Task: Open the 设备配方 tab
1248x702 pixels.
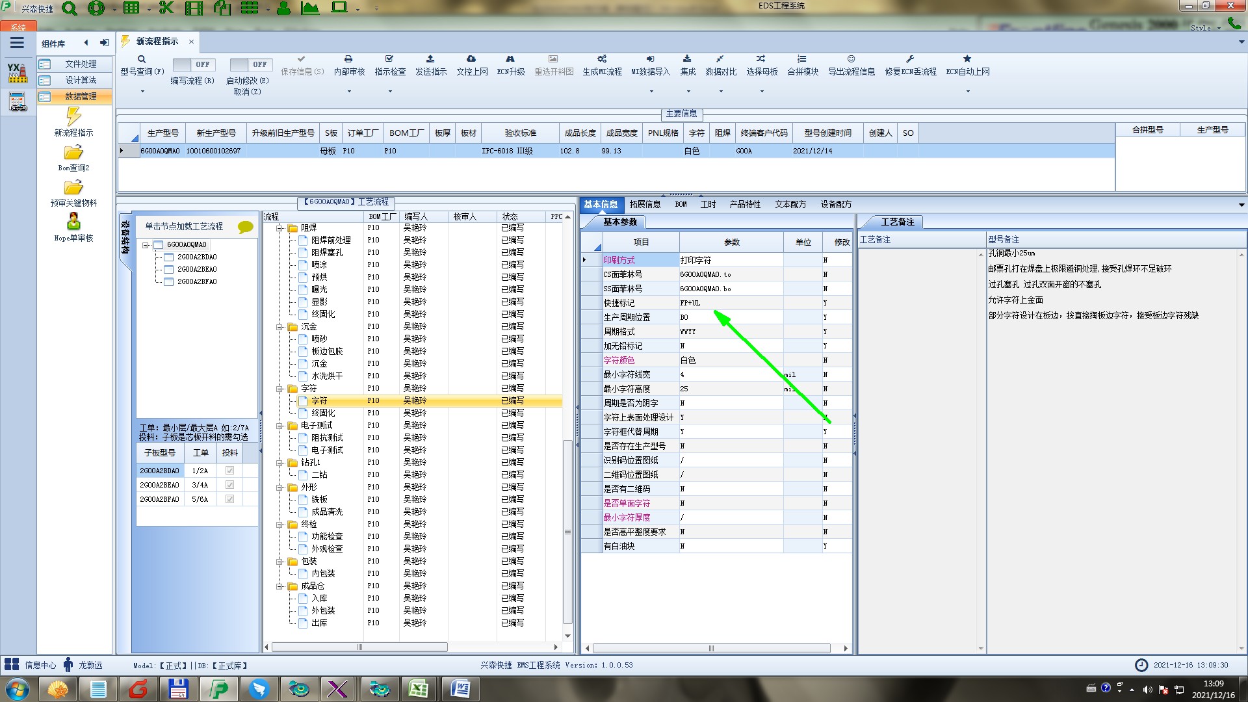Action: [x=835, y=204]
